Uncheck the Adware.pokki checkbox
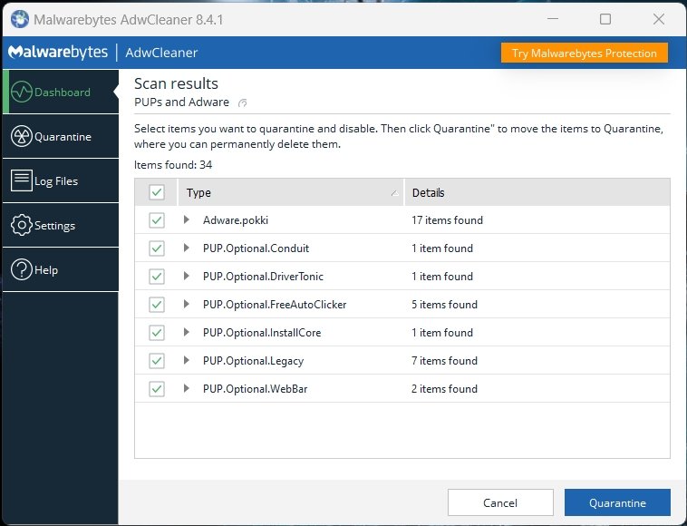This screenshot has height=526, width=687. tap(157, 220)
